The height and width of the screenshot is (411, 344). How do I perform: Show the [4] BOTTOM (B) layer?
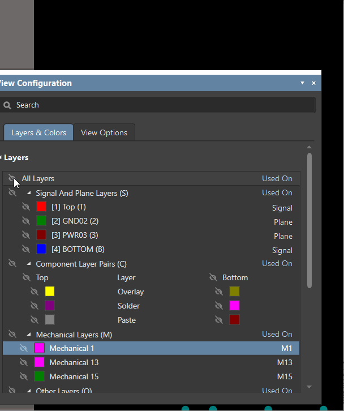[x=25, y=249]
